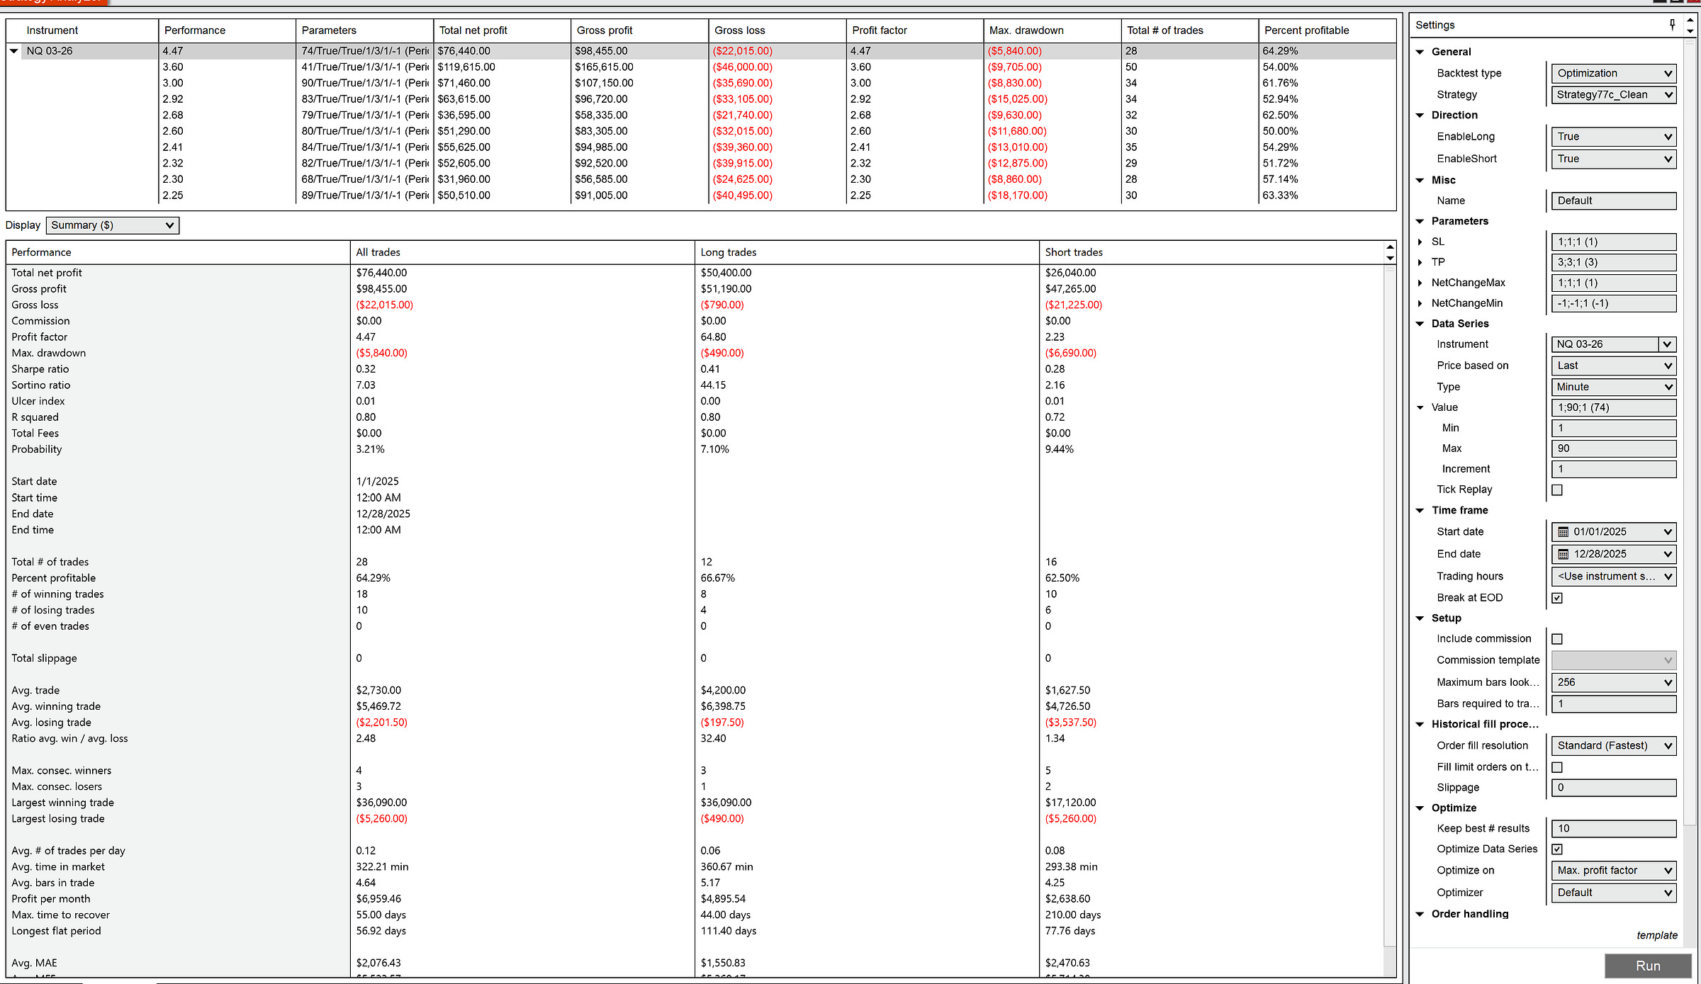
Task: Sort by the Max. drawdown column header
Action: tap(1026, 30)
